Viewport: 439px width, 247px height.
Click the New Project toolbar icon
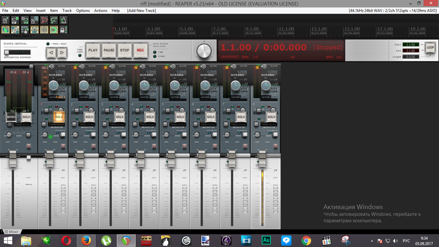[5, 20]
